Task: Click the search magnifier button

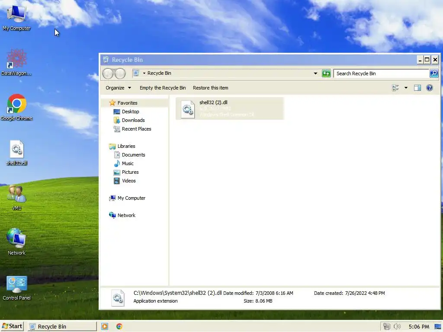Action: click(x=433, y=73)
